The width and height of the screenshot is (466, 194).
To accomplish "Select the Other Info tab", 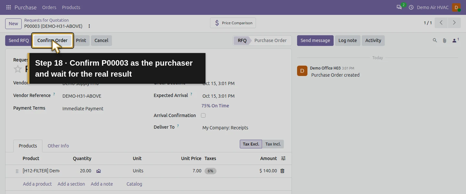I will pos(58,146).
